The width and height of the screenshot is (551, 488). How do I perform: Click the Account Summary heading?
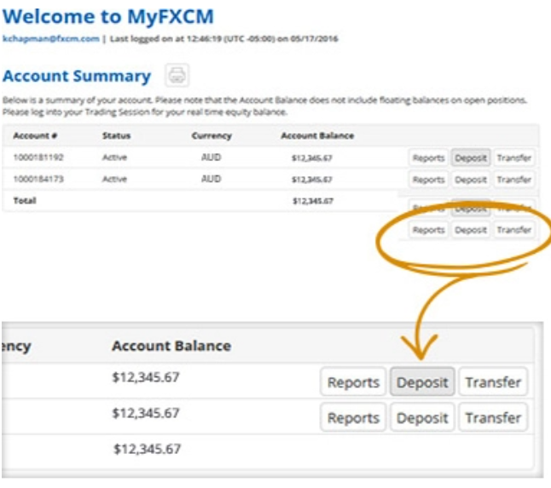pyautogui.click(x=77, y=76)
